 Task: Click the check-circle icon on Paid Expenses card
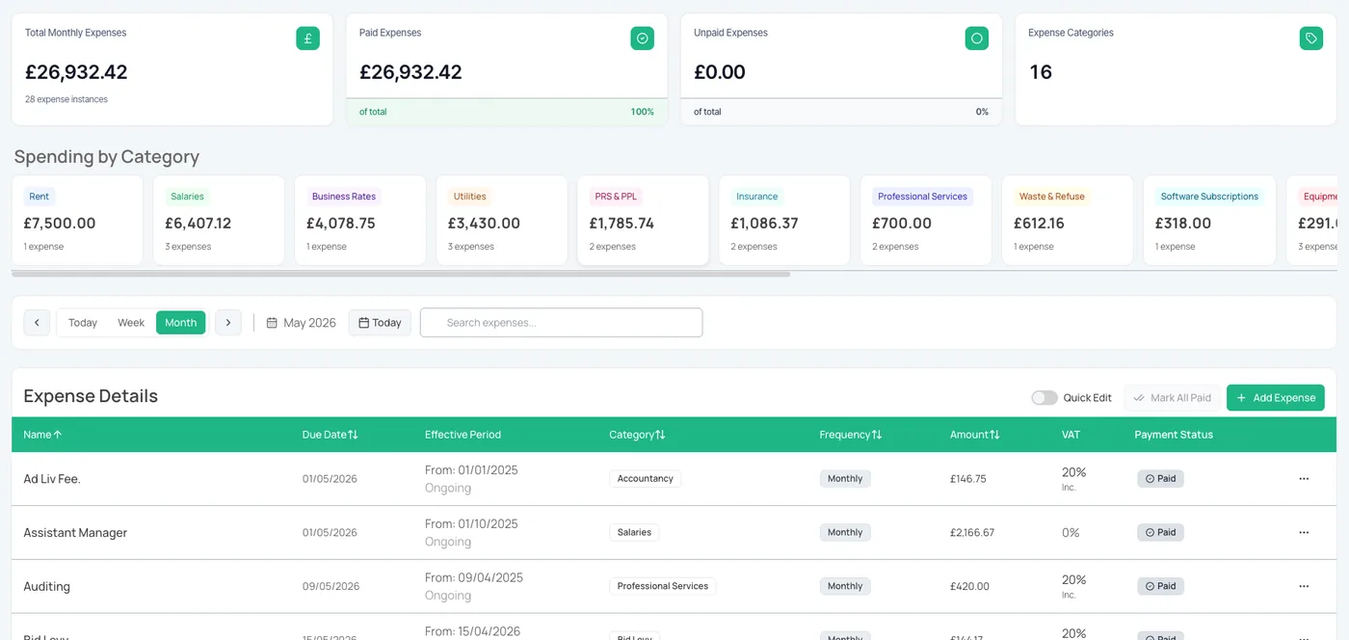642,39
